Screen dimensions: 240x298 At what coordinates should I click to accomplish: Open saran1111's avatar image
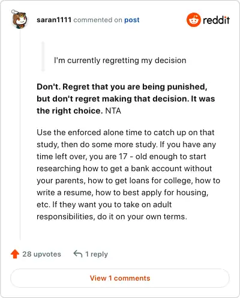(x=19, y=19)
